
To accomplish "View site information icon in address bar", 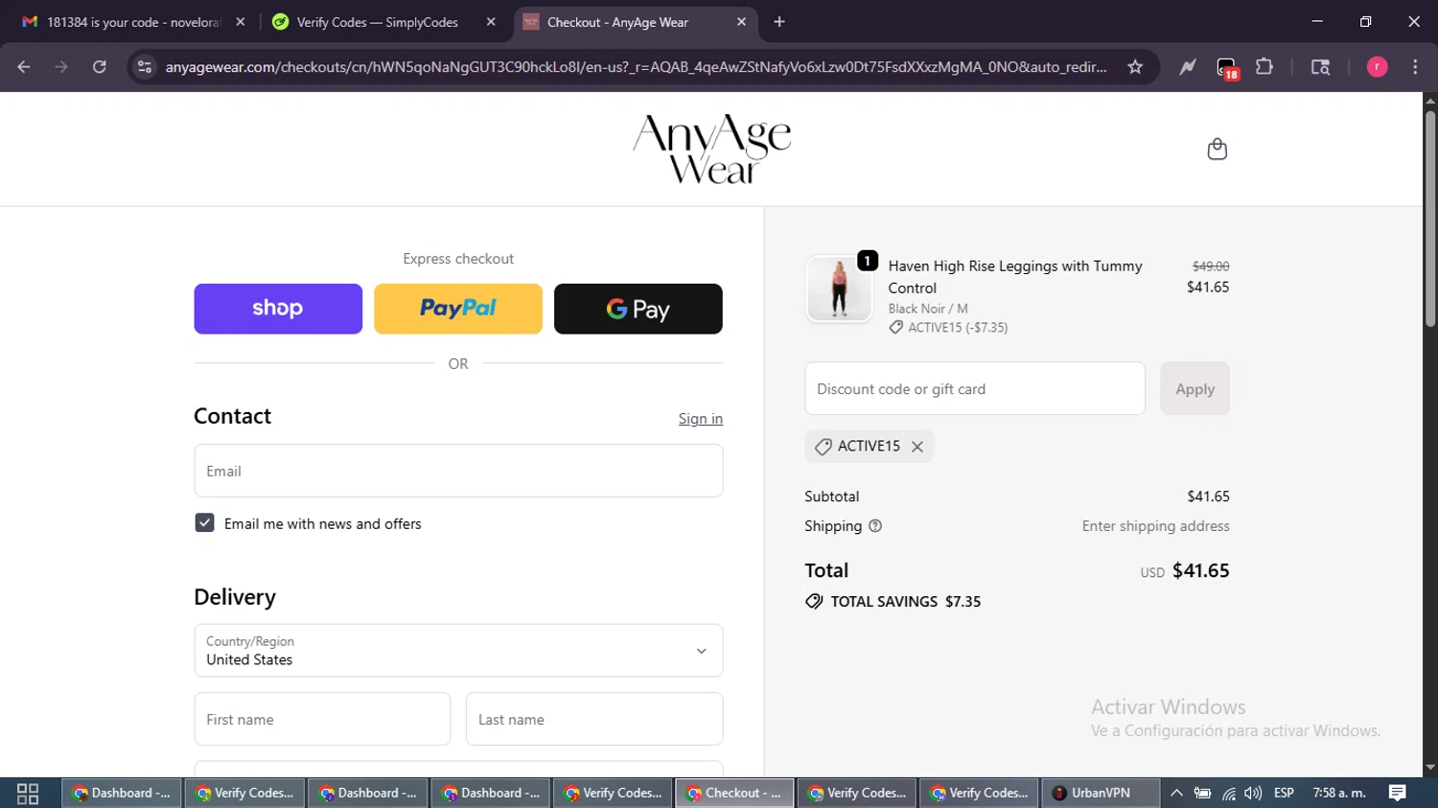I will click(x=145, y=67).
